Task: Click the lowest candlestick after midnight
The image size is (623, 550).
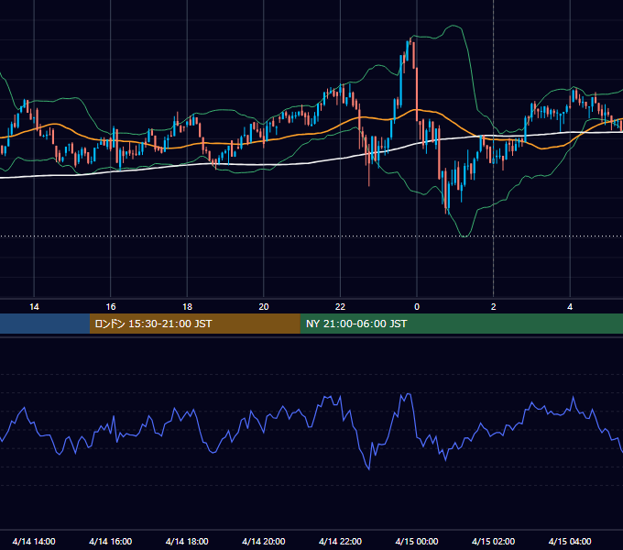Action: [449, 199]
